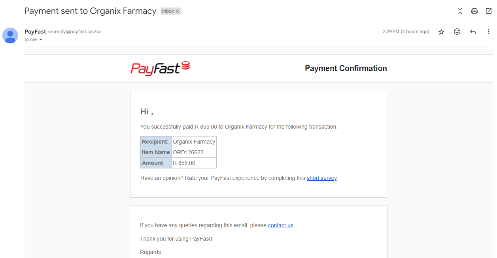
Task: Add an emoji reaction to the message
Action: point(457,32)
